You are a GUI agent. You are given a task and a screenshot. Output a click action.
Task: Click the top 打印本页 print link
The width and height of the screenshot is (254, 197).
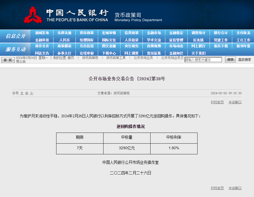point(217,102)
